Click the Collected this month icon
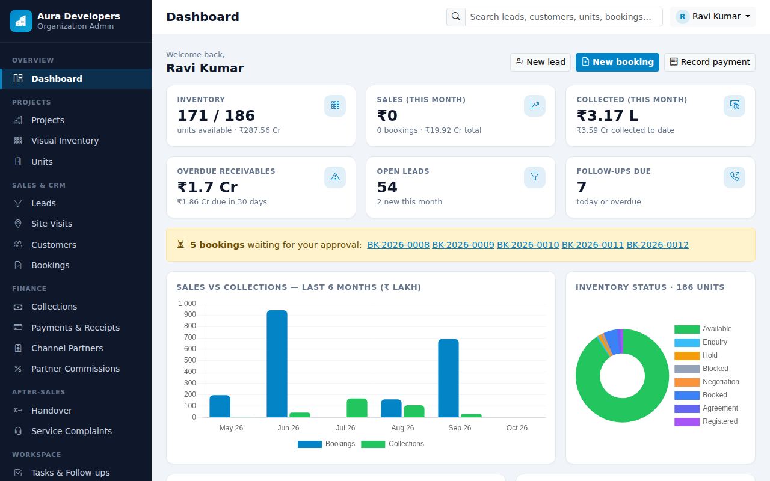 click(x=735, y=105)
